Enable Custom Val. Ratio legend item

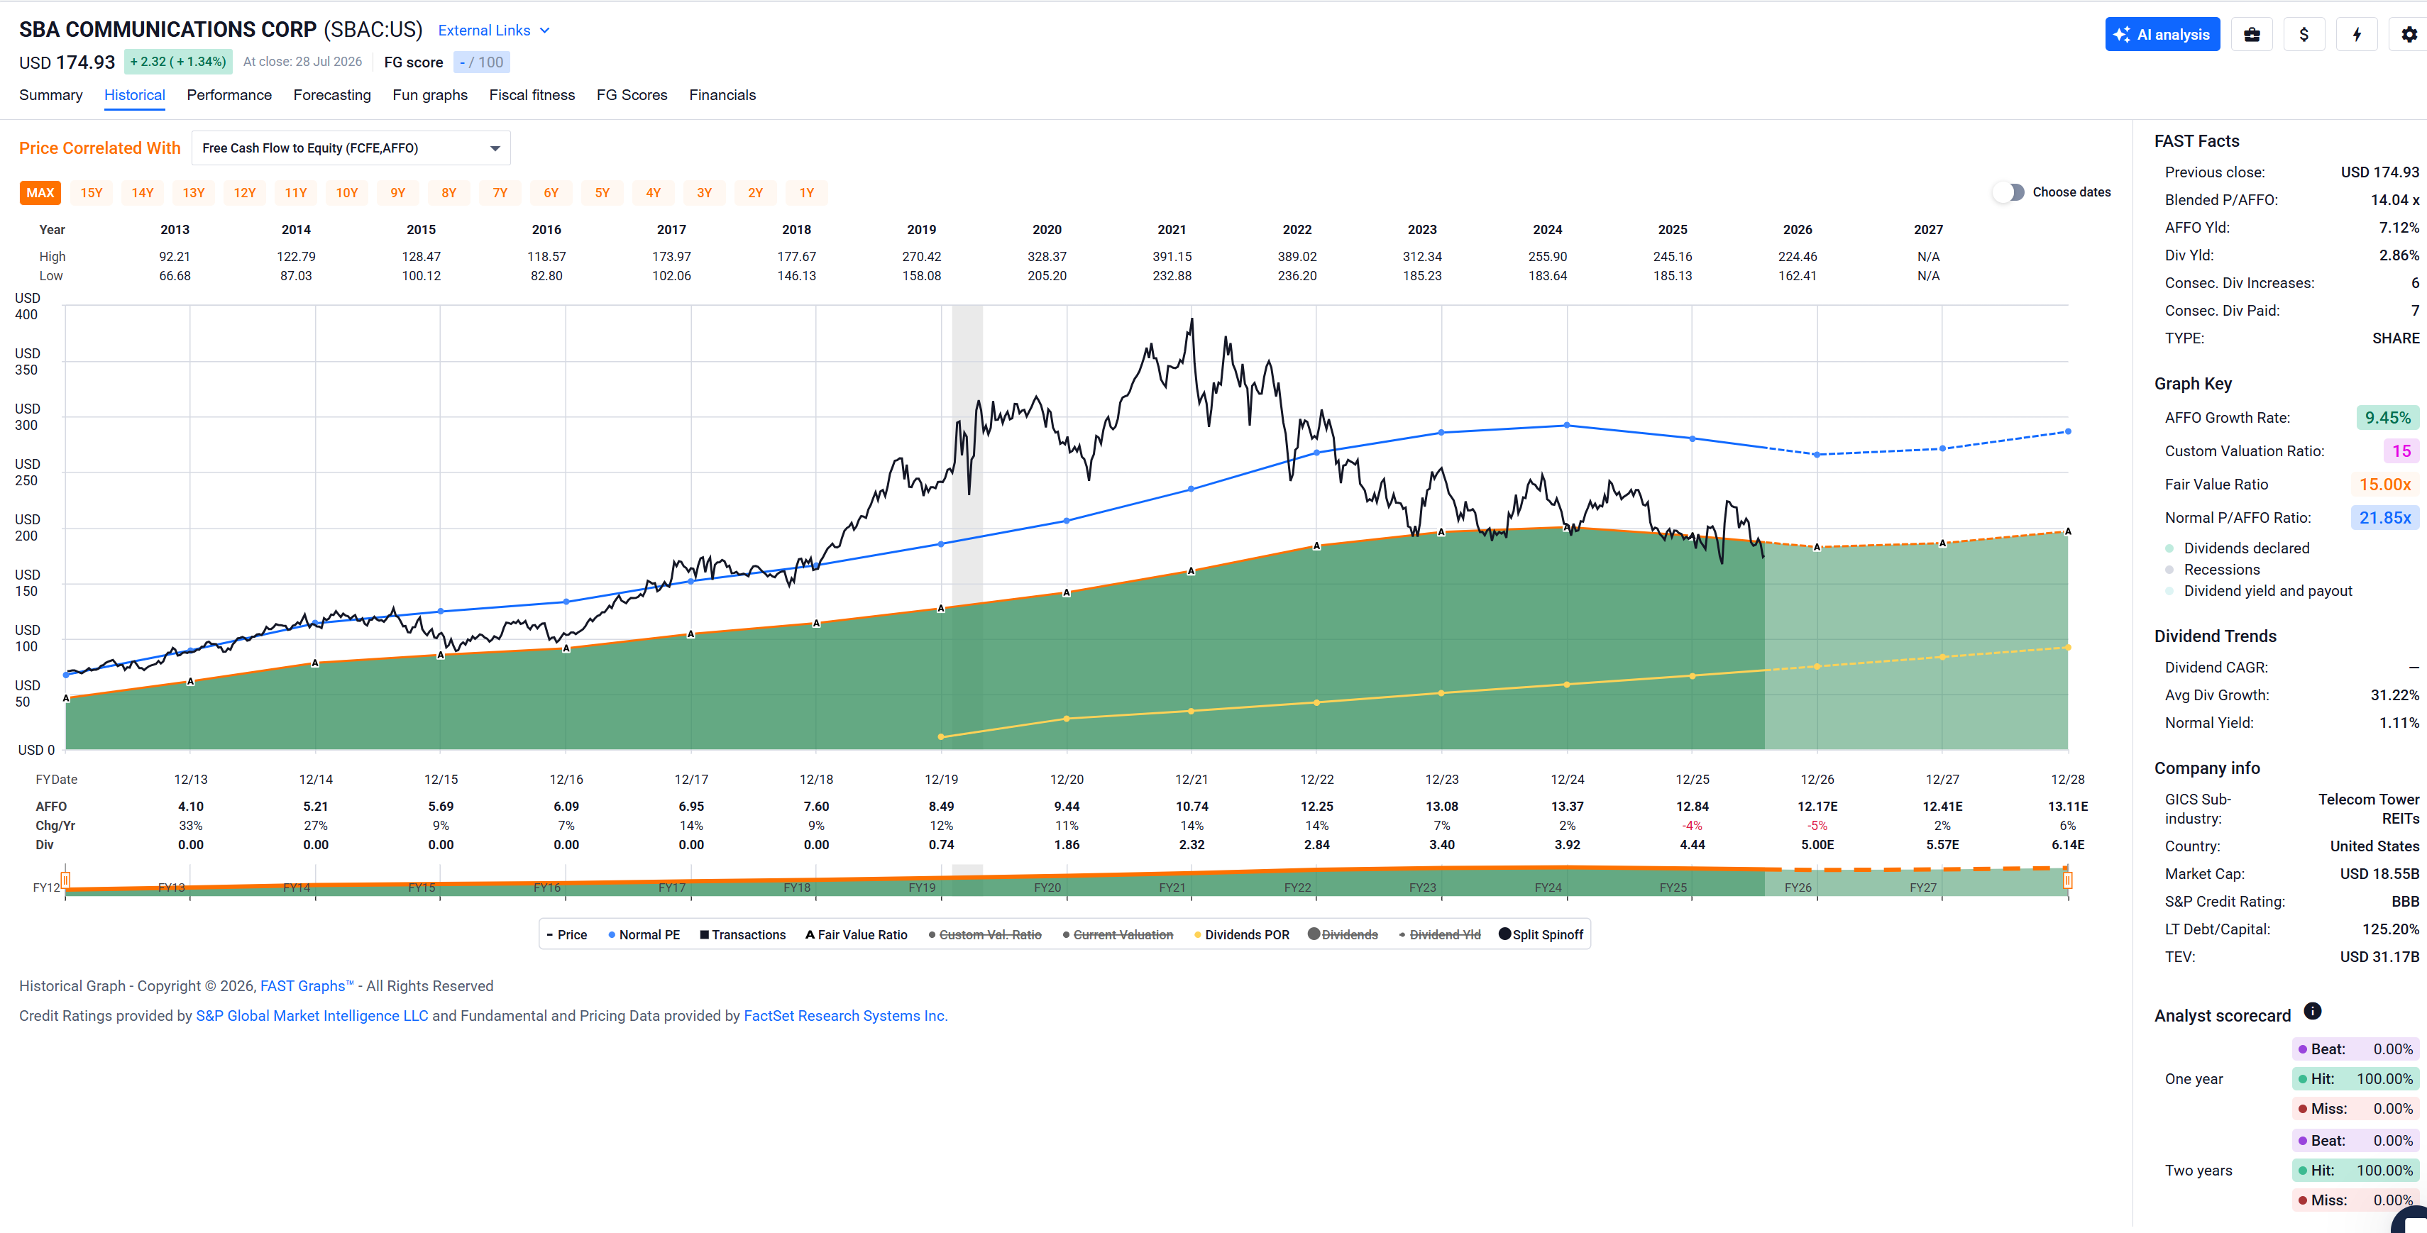[x=984, y=934]
